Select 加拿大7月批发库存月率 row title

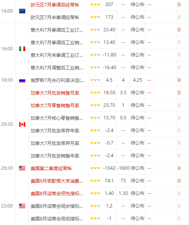point(55,143)
